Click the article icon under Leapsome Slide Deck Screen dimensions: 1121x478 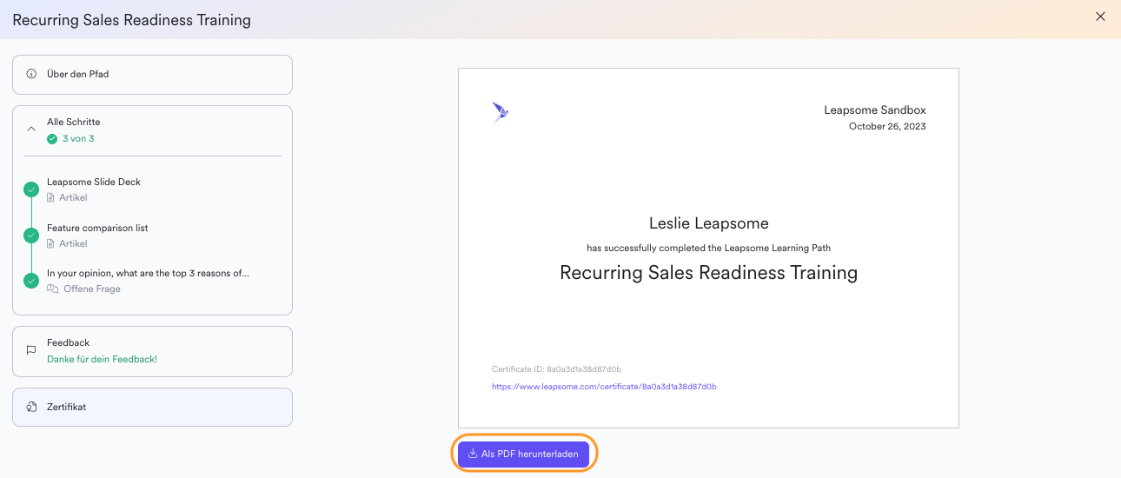[51, 198]
